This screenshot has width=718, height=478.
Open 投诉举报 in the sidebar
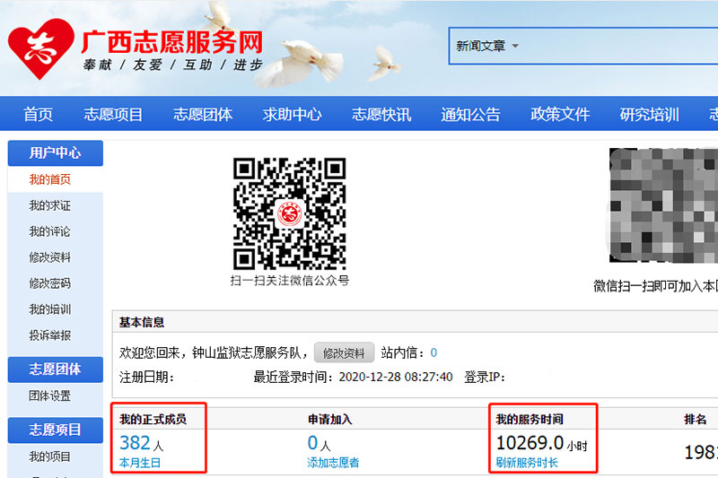pyautogui.click(x=50, y=335)
